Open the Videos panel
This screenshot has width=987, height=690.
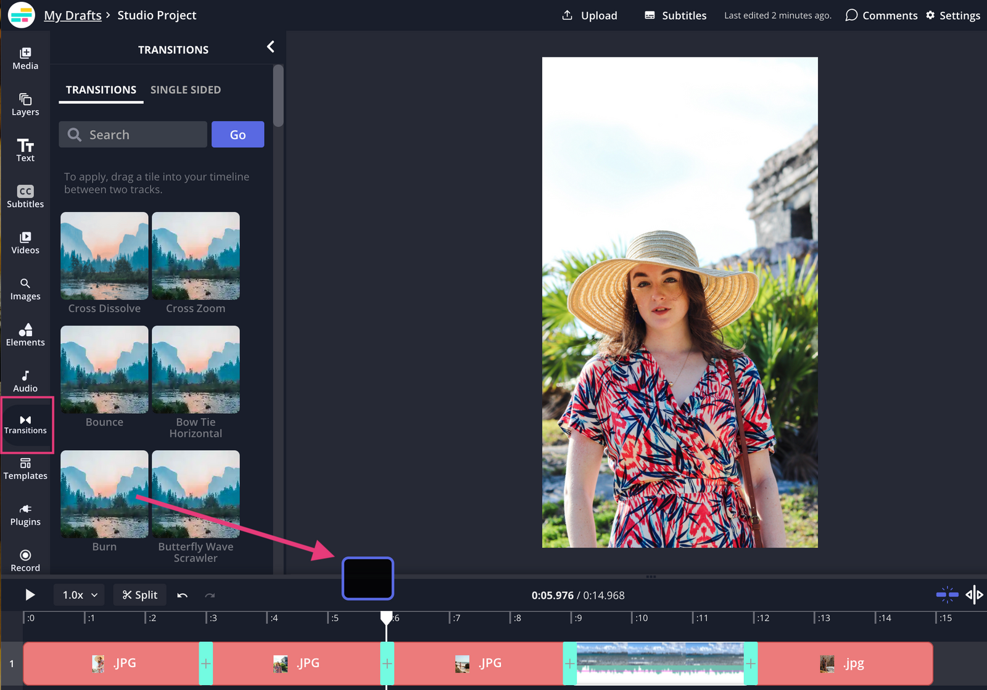pos(25,242)
